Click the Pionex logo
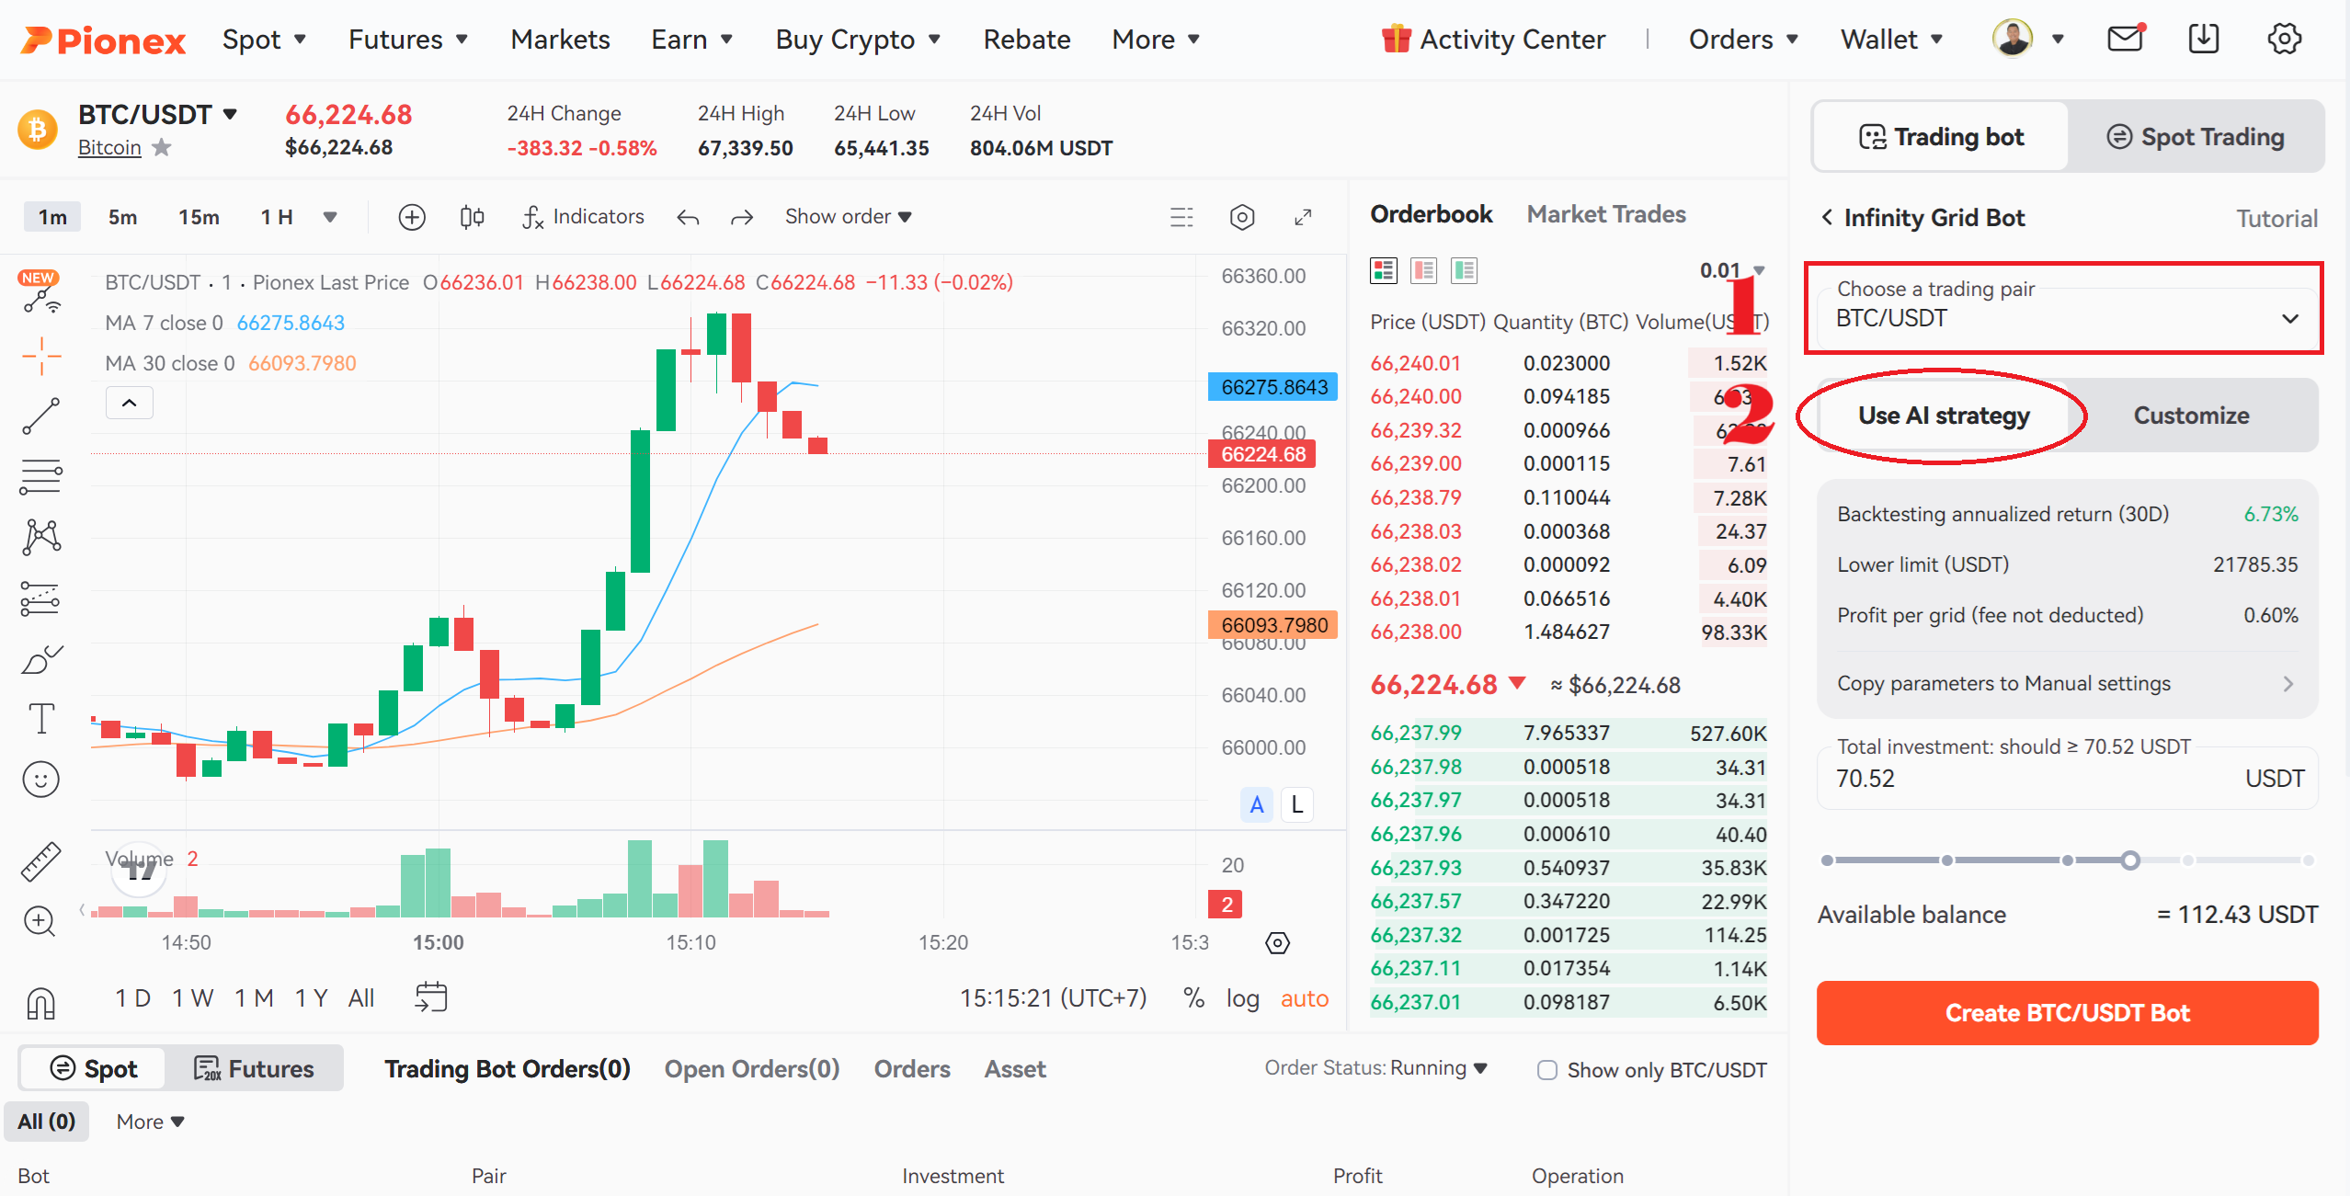 pos(103,40)
